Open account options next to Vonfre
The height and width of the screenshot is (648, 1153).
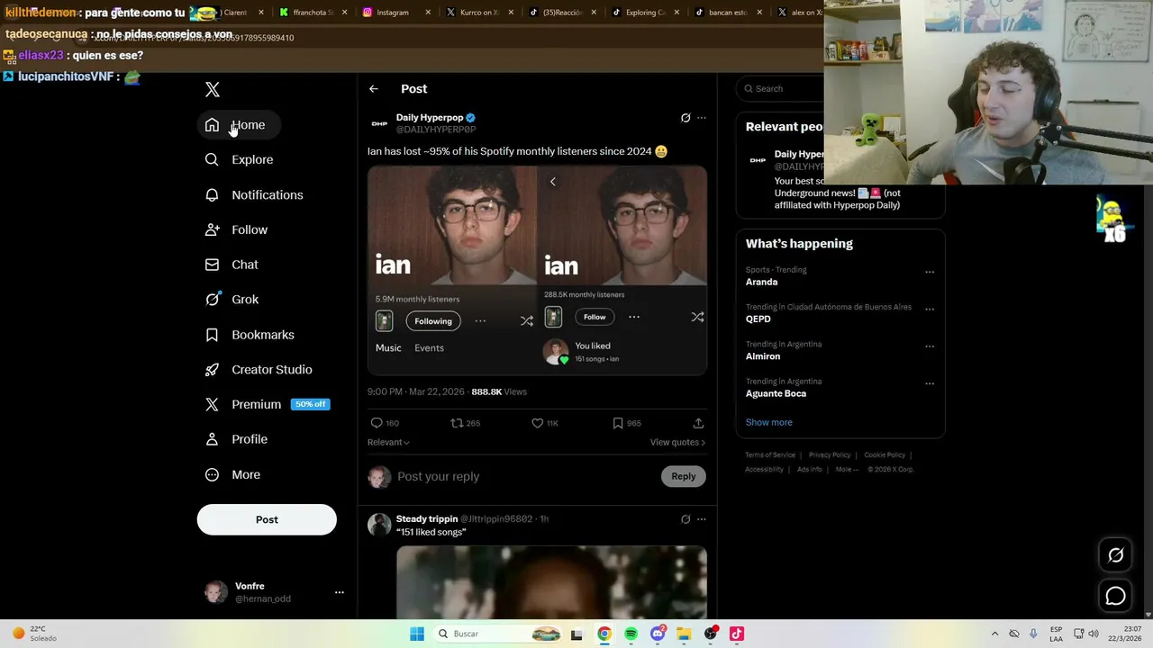click(x=340, y=592)
